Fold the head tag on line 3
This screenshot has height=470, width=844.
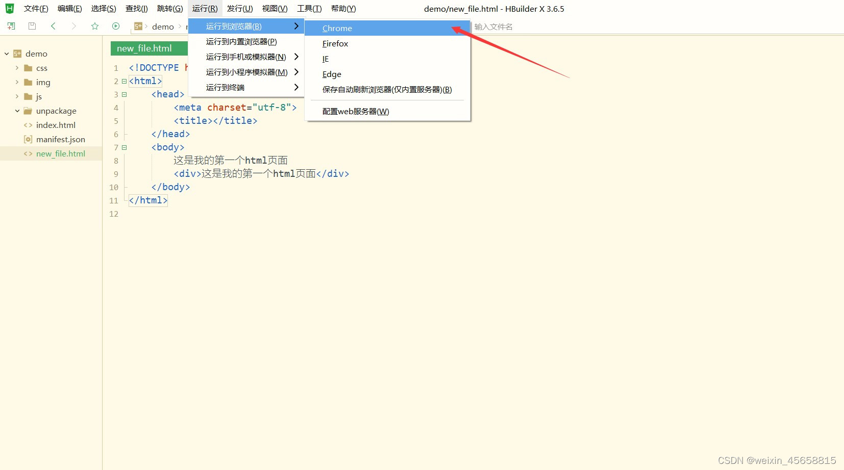(124, 94)
